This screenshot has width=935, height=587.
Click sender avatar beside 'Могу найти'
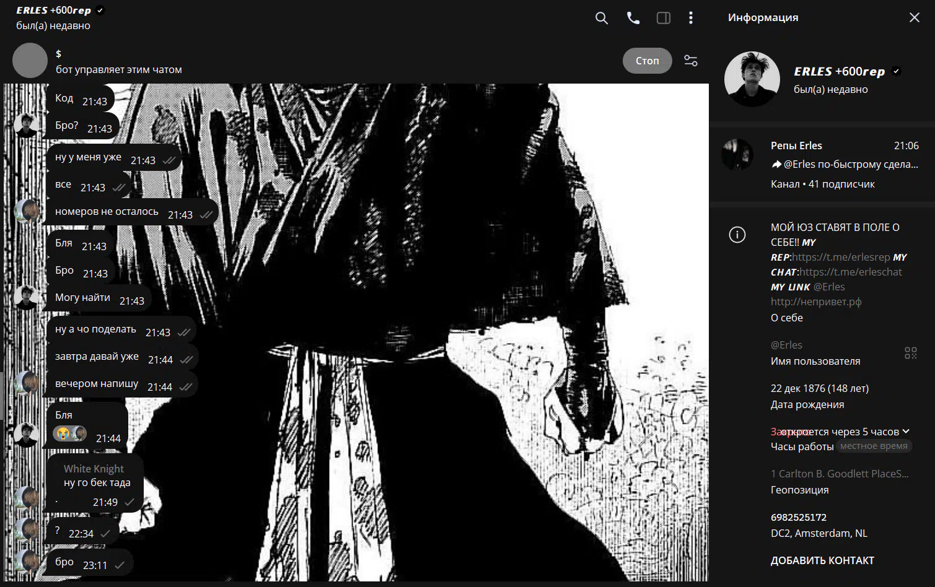[27, 298]
